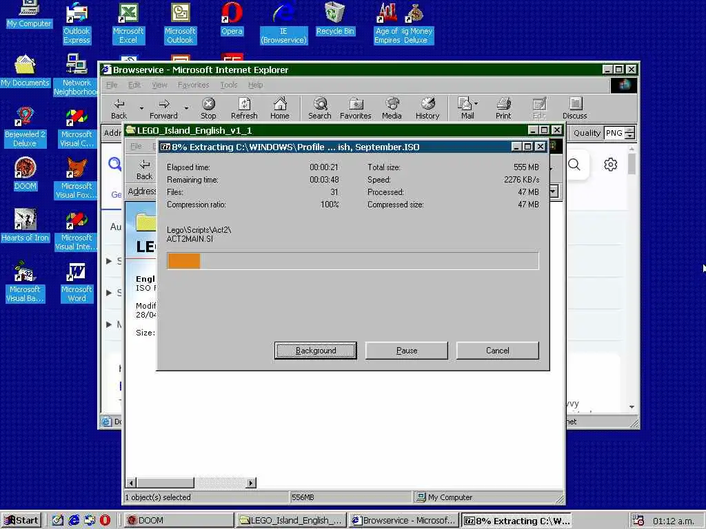Click the system tray clock

point(674,521)
